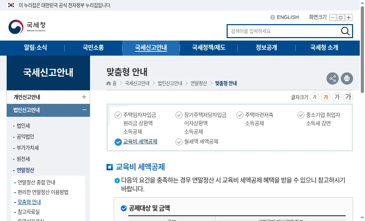Open 국민소통 menu

click(x=93, y=48)
